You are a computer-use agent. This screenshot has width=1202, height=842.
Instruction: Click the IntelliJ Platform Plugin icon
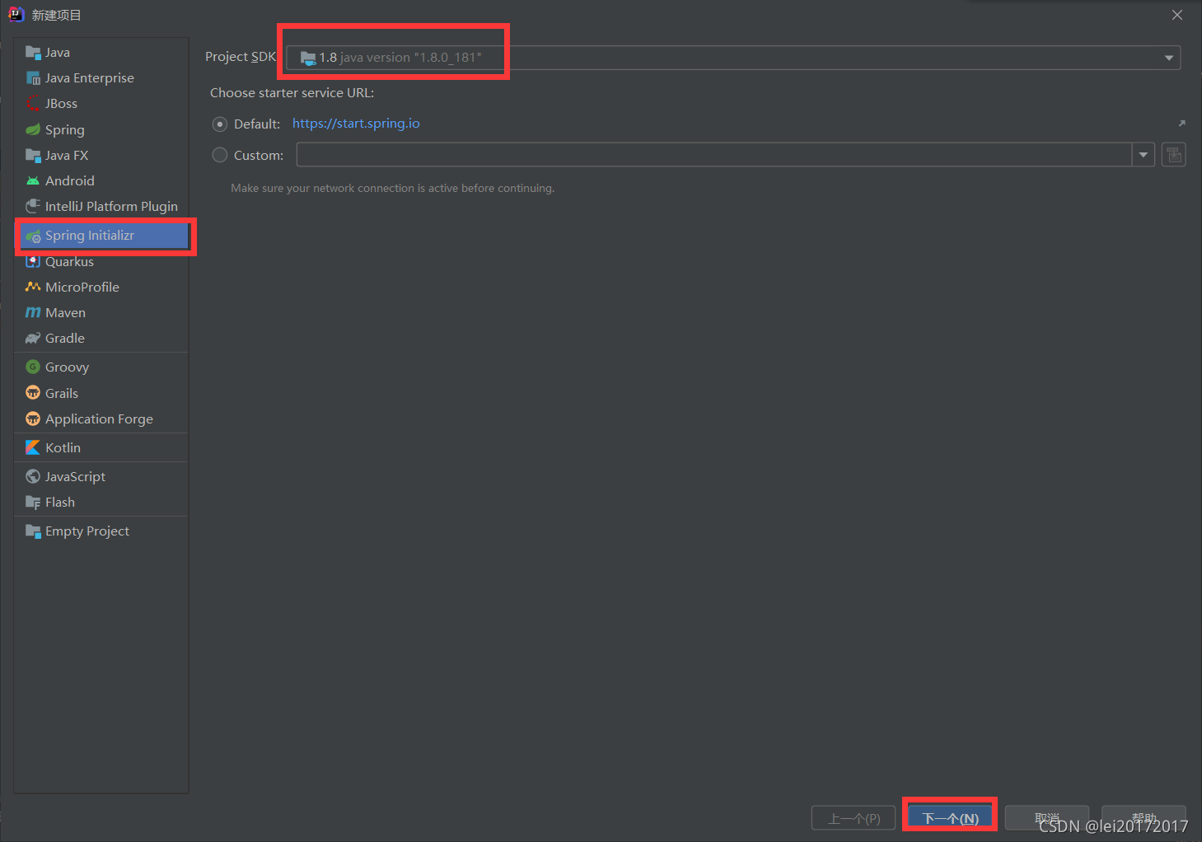33,206
